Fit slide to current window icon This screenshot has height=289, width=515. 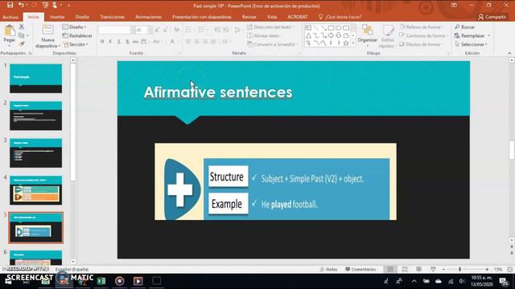pyautogui.click(x=509, y=270)
